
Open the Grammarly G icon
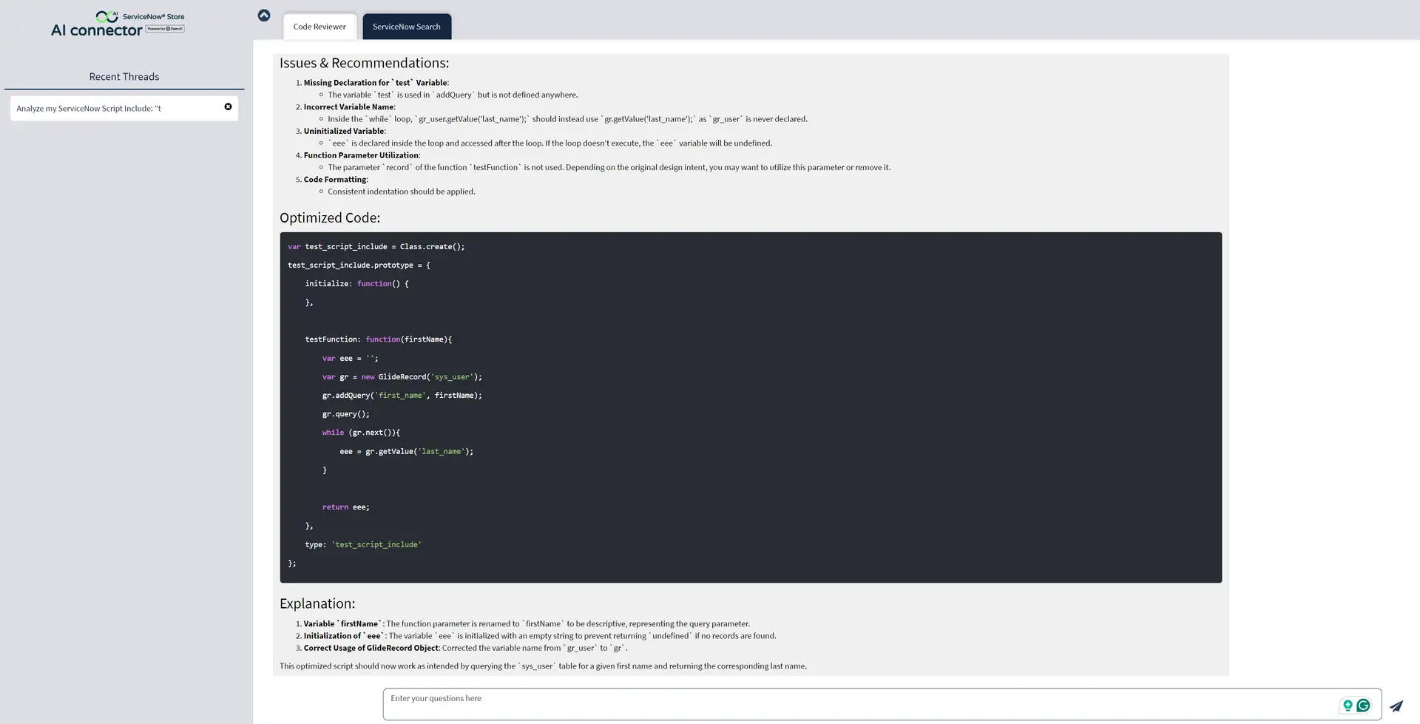pos(1363,706)
